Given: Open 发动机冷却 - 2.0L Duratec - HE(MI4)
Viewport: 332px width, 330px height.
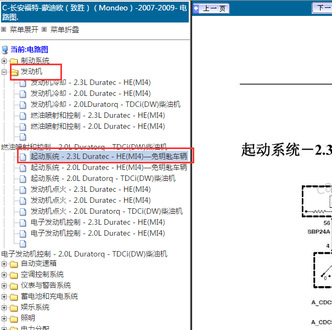Looking at the screenshot, I should tap(91, 93).
